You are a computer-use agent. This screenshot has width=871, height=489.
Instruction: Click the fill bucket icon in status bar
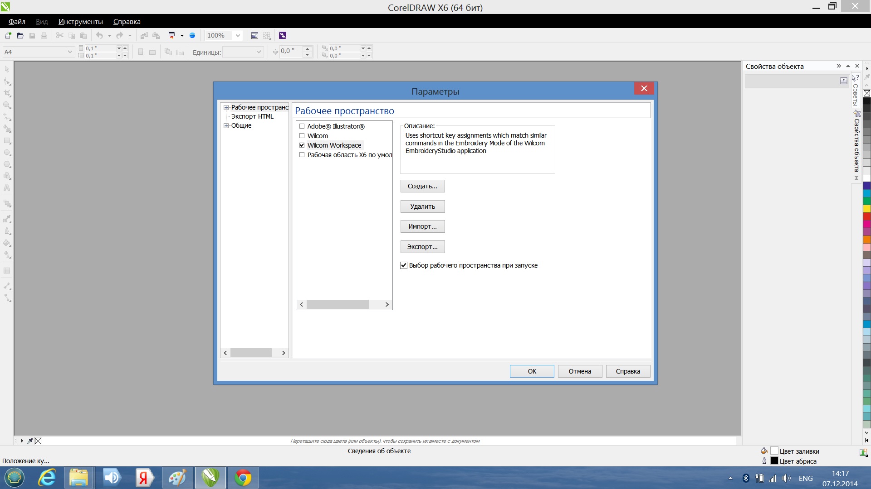[764, 451]
